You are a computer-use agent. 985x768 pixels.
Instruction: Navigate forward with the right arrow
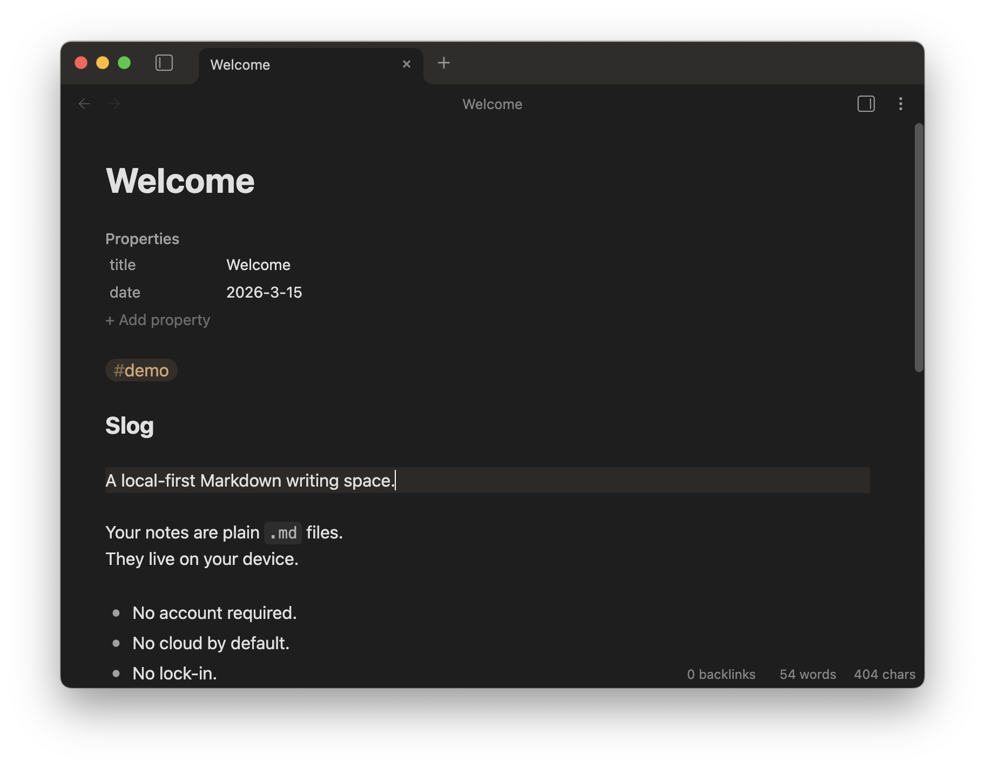tap(114, 104)
